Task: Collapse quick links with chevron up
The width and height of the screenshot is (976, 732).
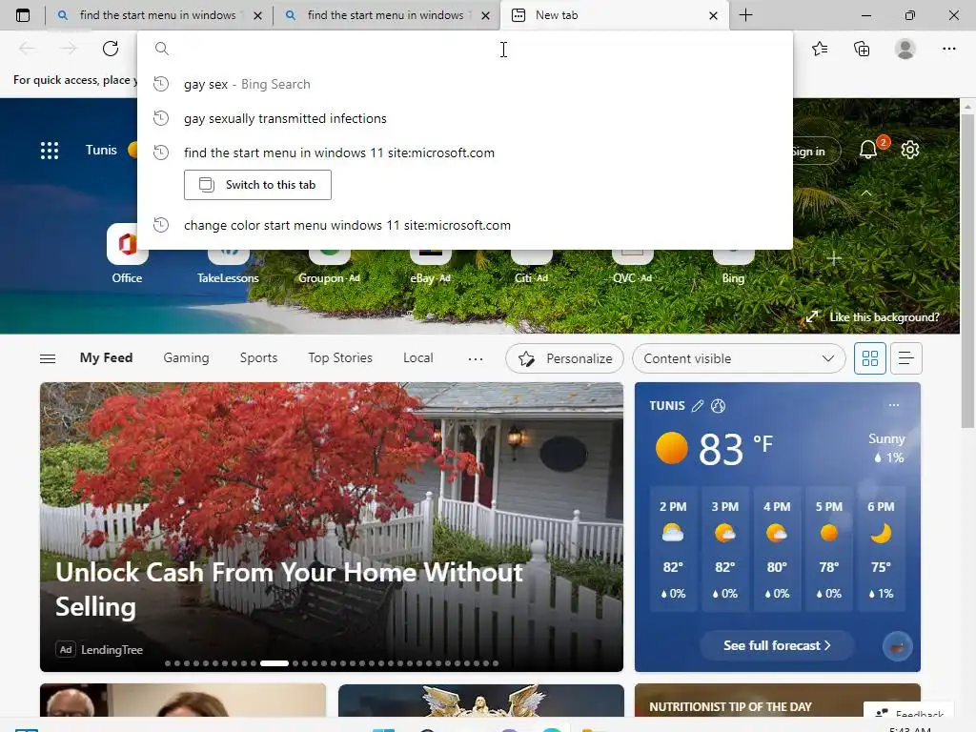Action: (865, 193)
